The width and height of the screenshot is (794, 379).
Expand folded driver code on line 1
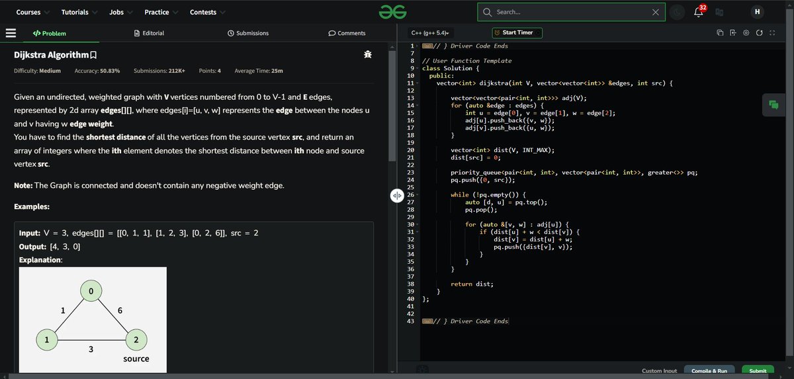[x=427, y=46]
